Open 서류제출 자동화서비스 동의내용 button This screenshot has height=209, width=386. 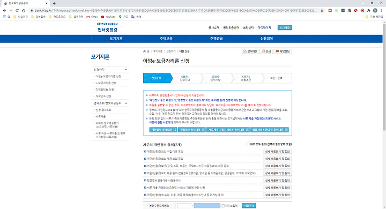[x=228, y=130]
